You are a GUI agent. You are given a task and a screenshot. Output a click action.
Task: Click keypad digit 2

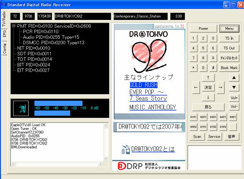point(203,39)
